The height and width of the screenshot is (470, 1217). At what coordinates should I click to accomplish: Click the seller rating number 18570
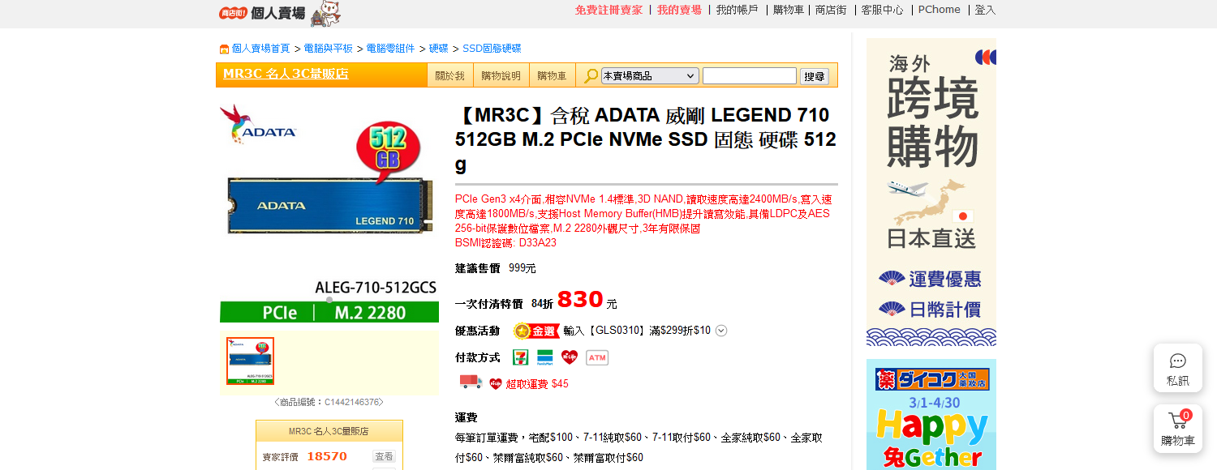(x=327, y=456)
